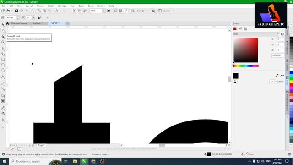
Task: Click the rainbow hue slider bar
Action: coord(246,66)
